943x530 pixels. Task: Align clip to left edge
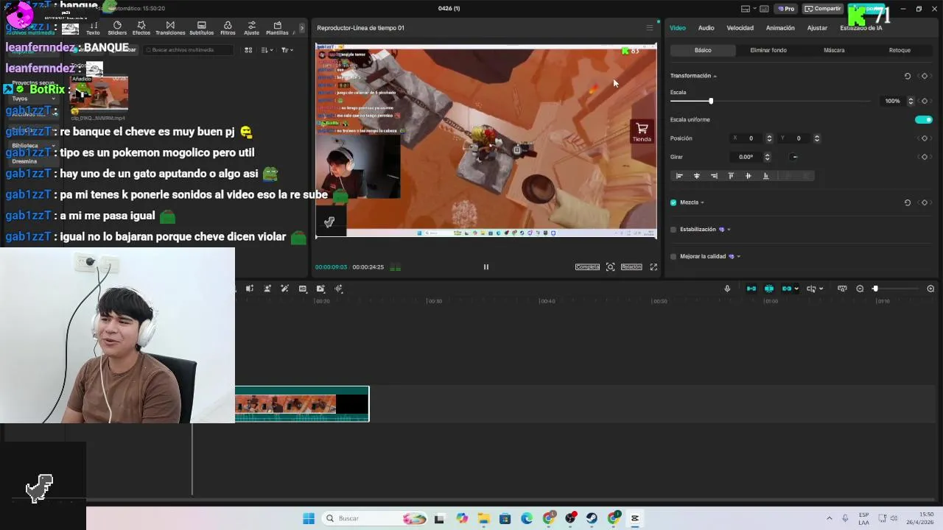click(x=679, y=176)
